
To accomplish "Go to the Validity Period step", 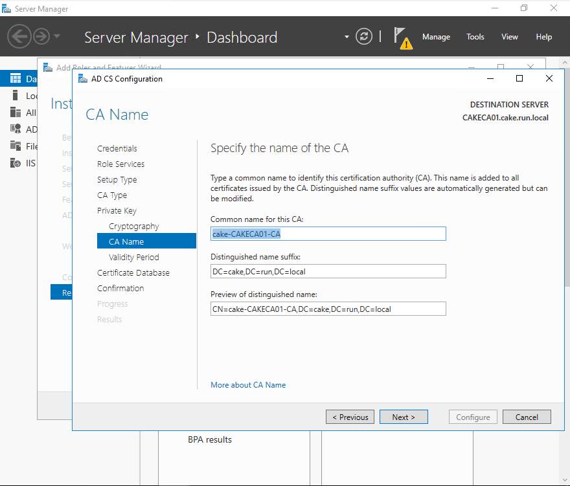I will click(134, 257).
